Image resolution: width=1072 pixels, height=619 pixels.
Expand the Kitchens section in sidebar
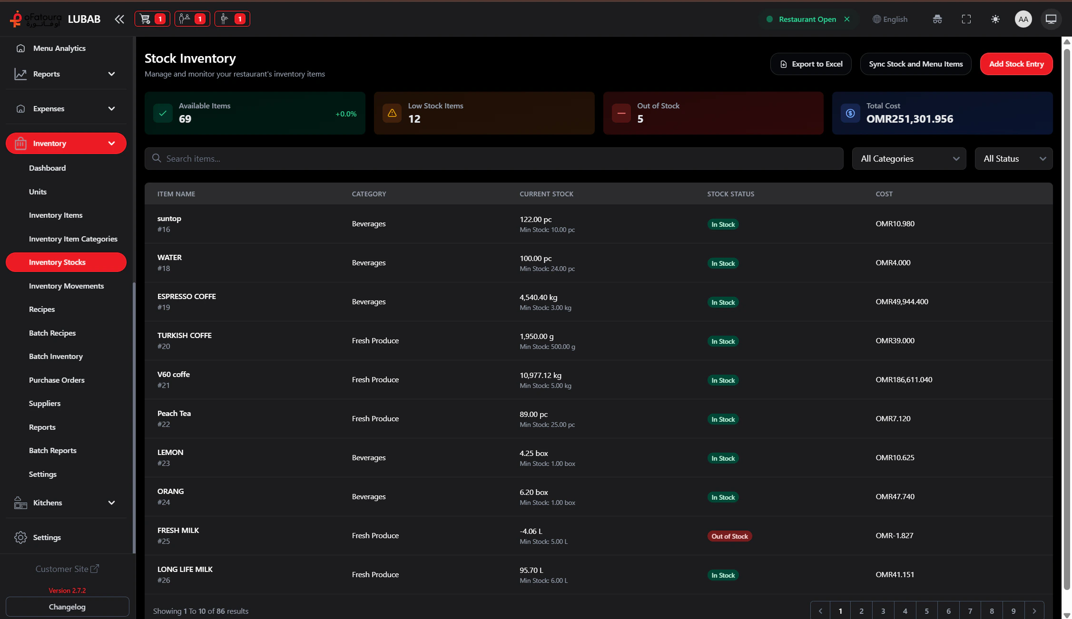(x=66, y=503)
